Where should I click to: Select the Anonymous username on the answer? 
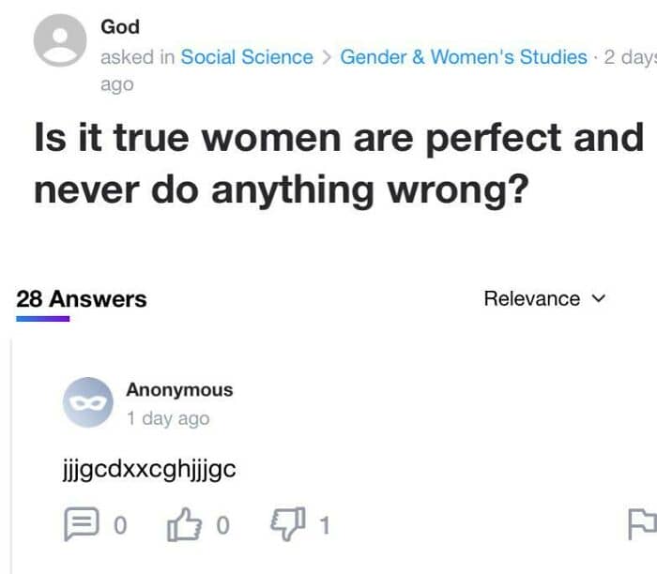(179, 390)
